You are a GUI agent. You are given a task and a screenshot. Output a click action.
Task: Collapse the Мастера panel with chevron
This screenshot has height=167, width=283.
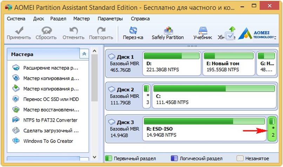tap(84, 54)
